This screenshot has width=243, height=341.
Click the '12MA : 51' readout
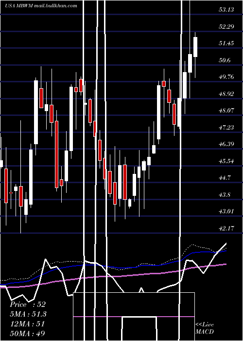pyautogui.click(x=27, y=324)
